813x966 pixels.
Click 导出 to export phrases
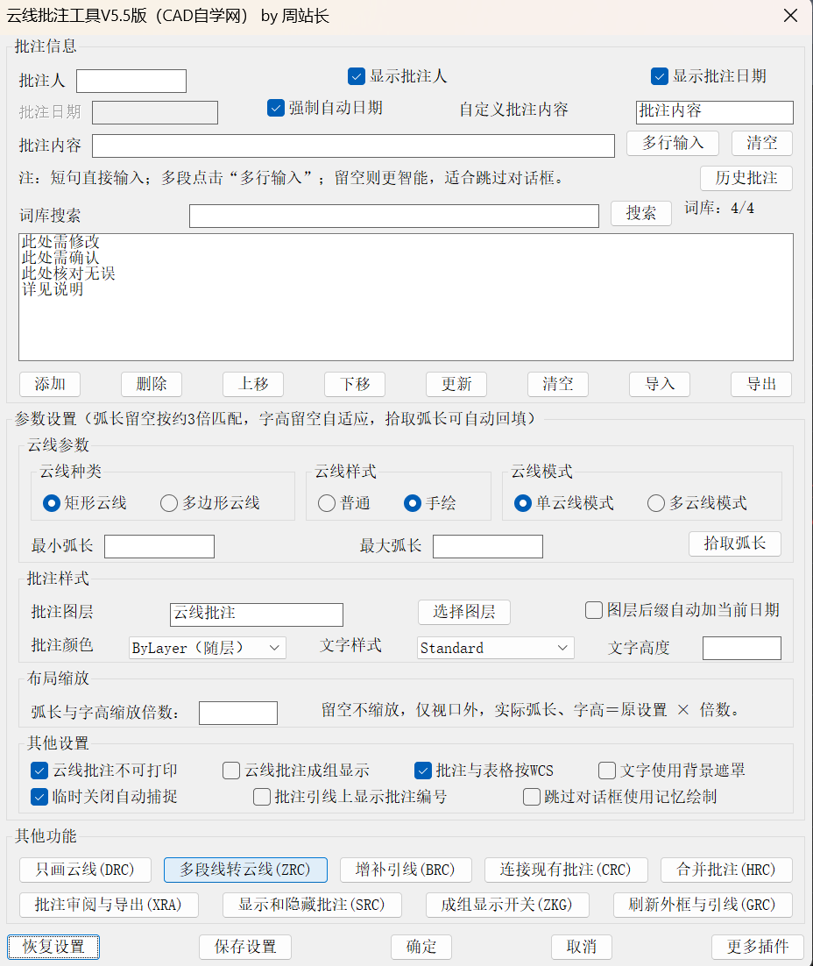pyautogui.click(x=761, y=385)
